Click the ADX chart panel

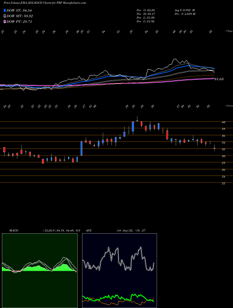click(x=119, y=271)
